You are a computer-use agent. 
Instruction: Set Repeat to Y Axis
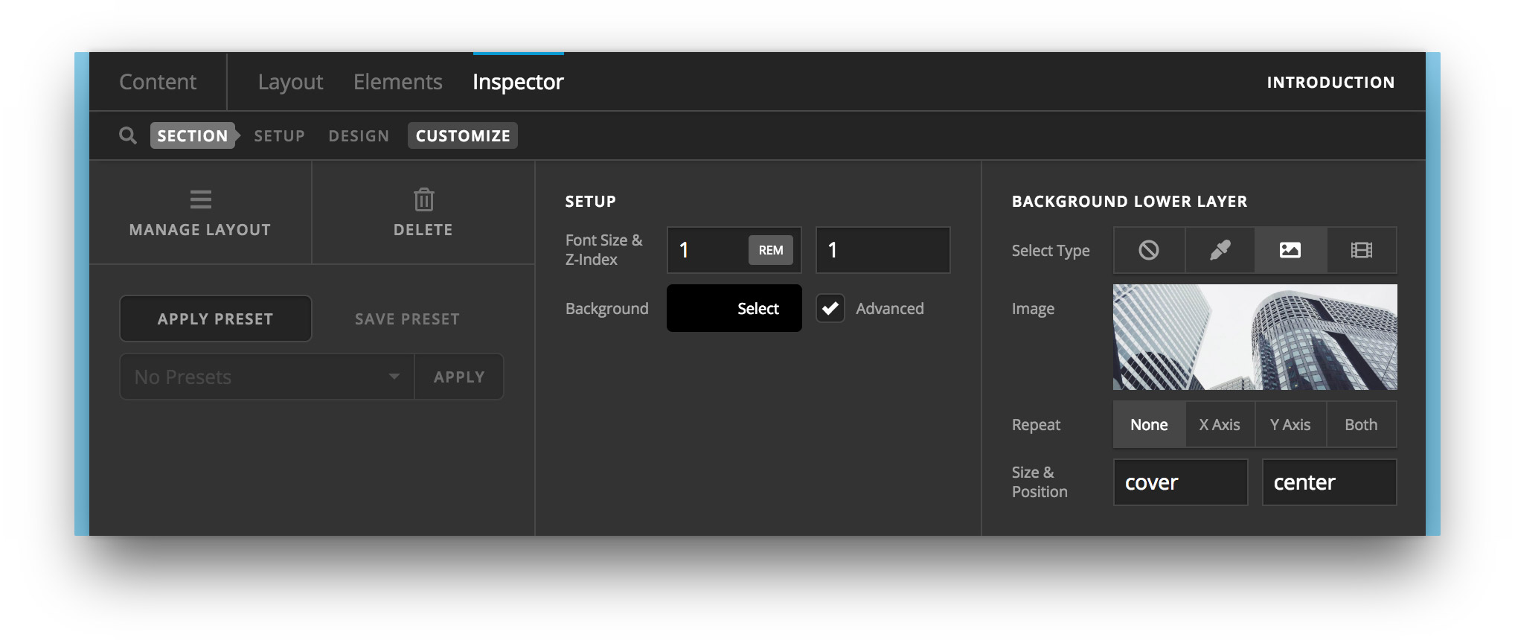1290,424
